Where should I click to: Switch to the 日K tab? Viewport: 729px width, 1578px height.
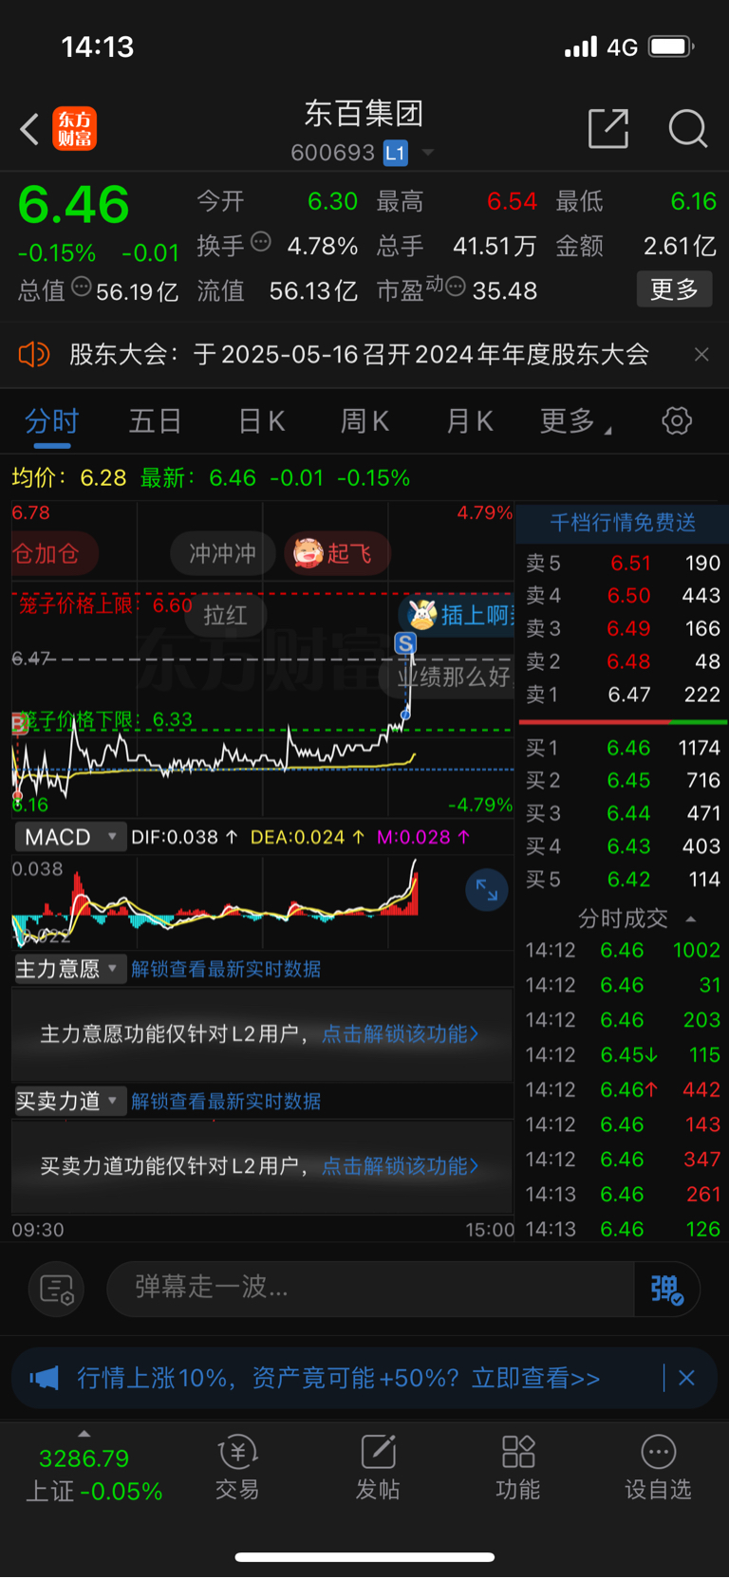click(x=261, y=421)
